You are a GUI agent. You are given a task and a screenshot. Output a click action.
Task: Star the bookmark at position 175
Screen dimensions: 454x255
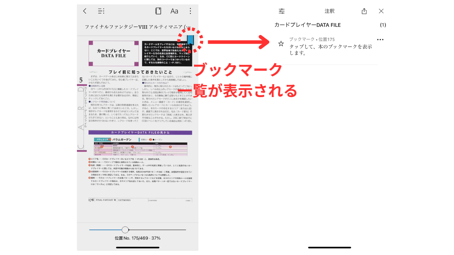281,44
